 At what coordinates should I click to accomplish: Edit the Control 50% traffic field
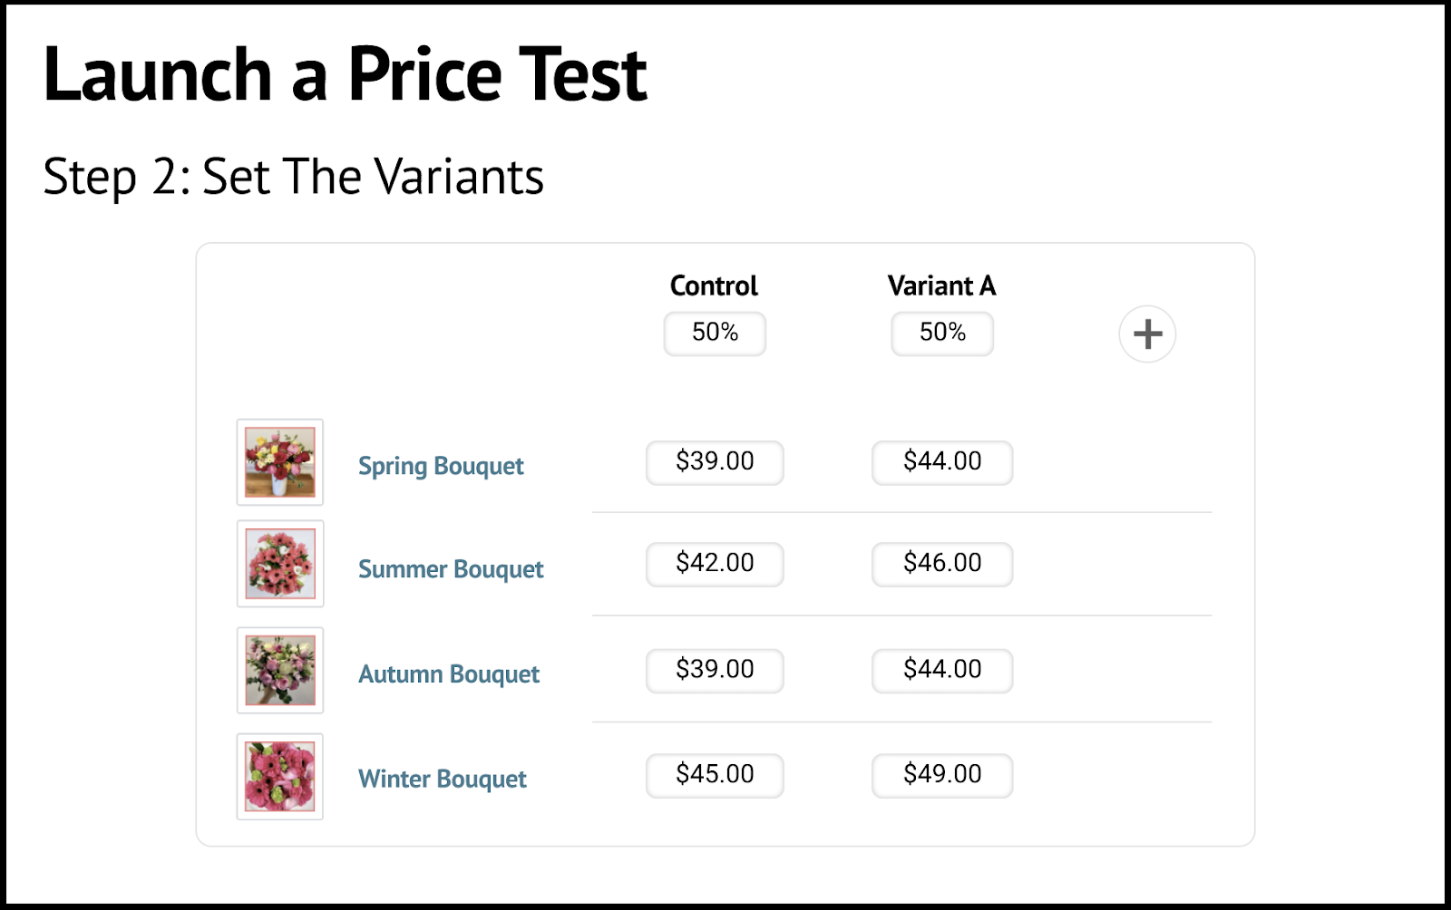pos(715,334)
